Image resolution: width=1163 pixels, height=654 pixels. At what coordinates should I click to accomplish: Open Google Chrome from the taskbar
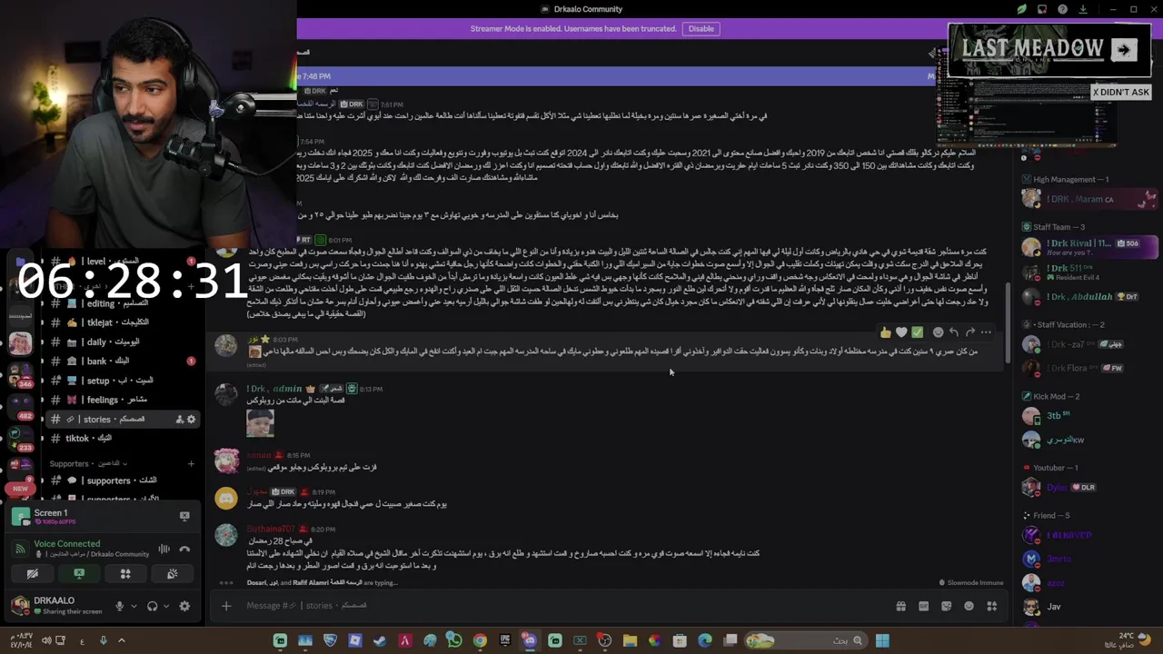(480, 641)
